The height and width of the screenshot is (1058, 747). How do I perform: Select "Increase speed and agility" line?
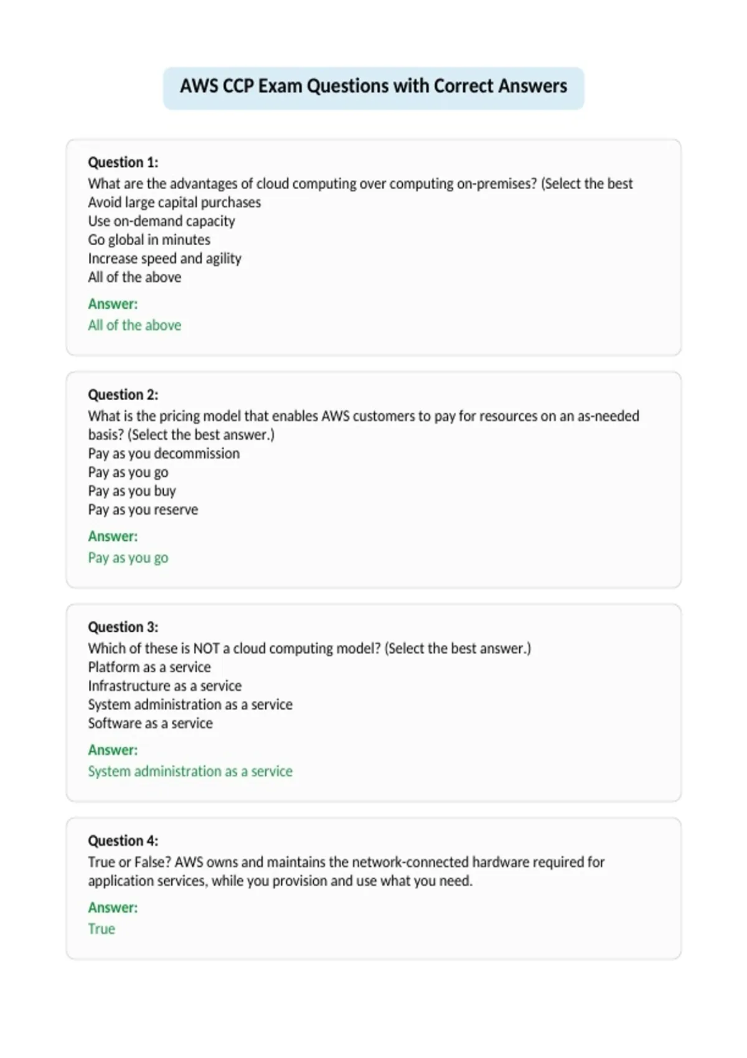tap(164, 258)
